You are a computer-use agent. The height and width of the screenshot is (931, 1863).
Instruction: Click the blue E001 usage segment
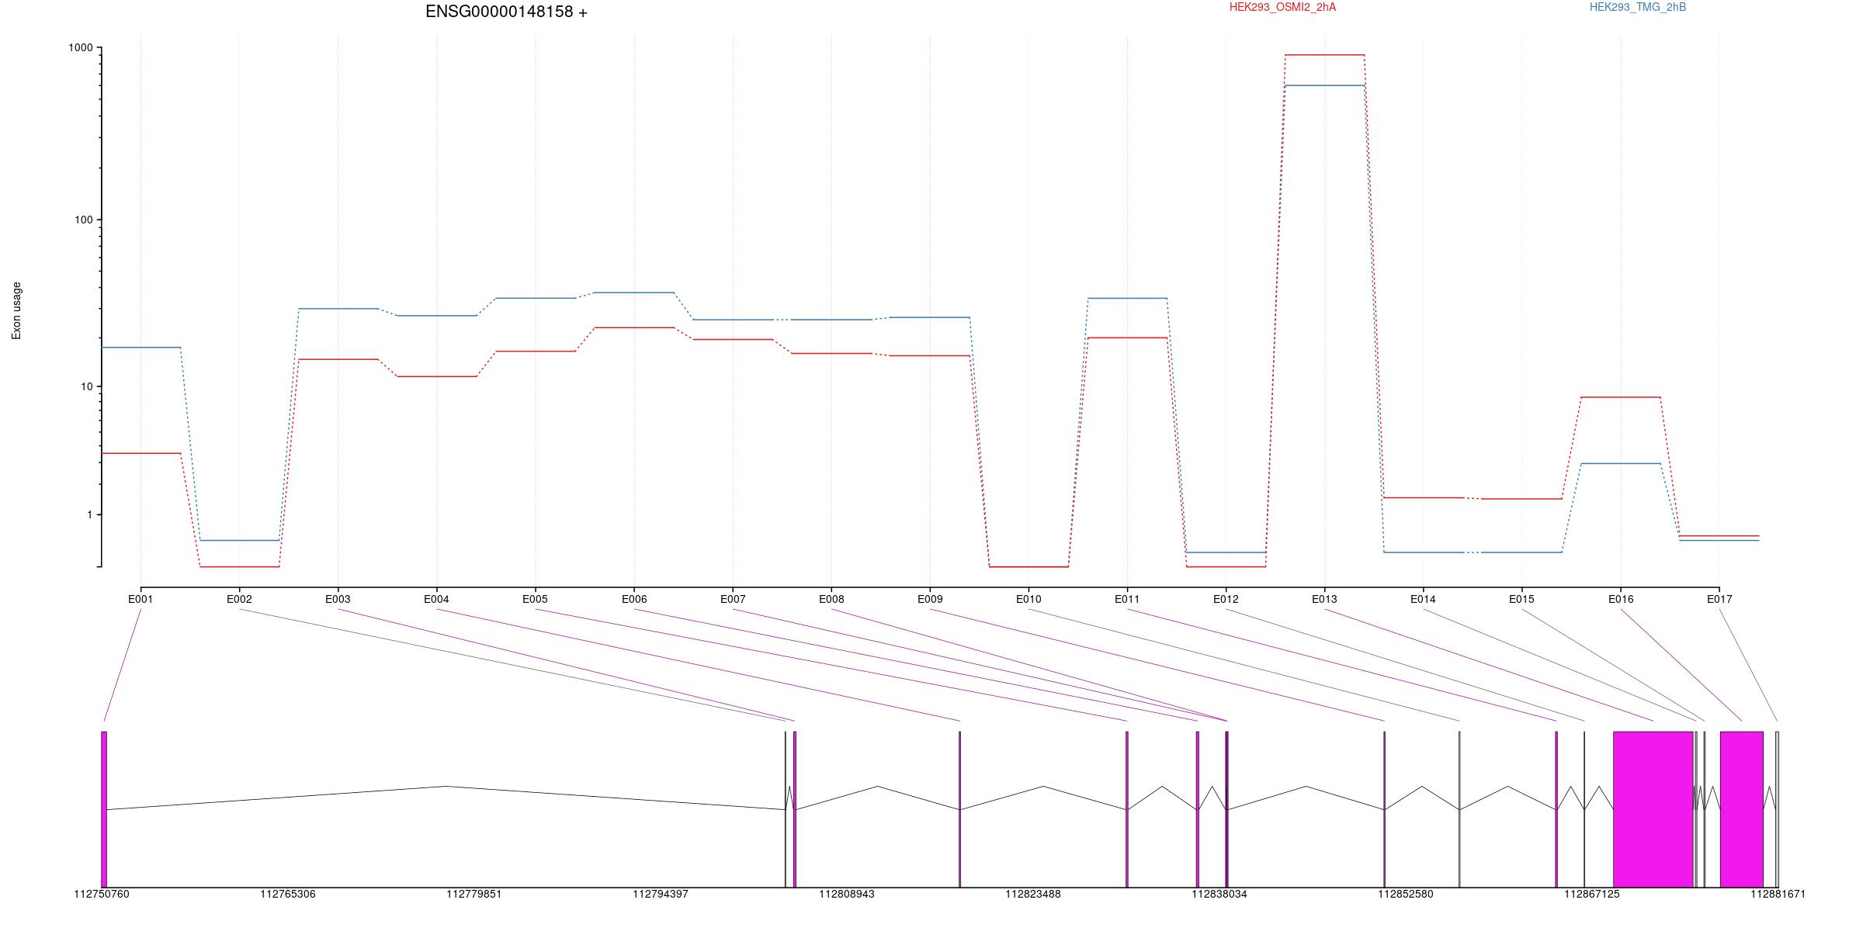coord(141,348)
